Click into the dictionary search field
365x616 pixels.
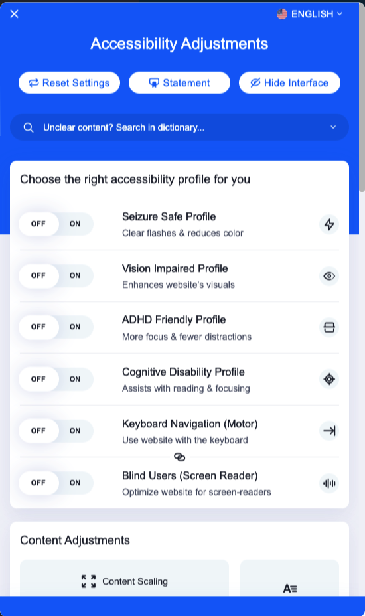(180, 127)
